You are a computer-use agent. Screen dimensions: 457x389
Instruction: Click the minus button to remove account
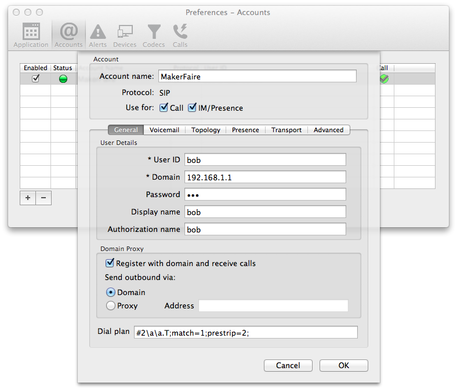pyautogui.click(x=43, y=198)
